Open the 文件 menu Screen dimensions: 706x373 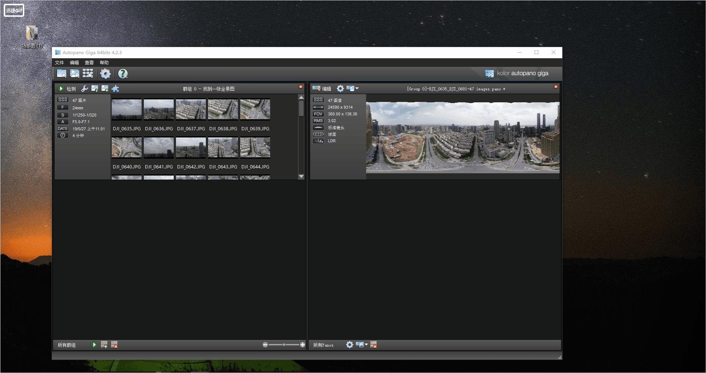(59, 63)
